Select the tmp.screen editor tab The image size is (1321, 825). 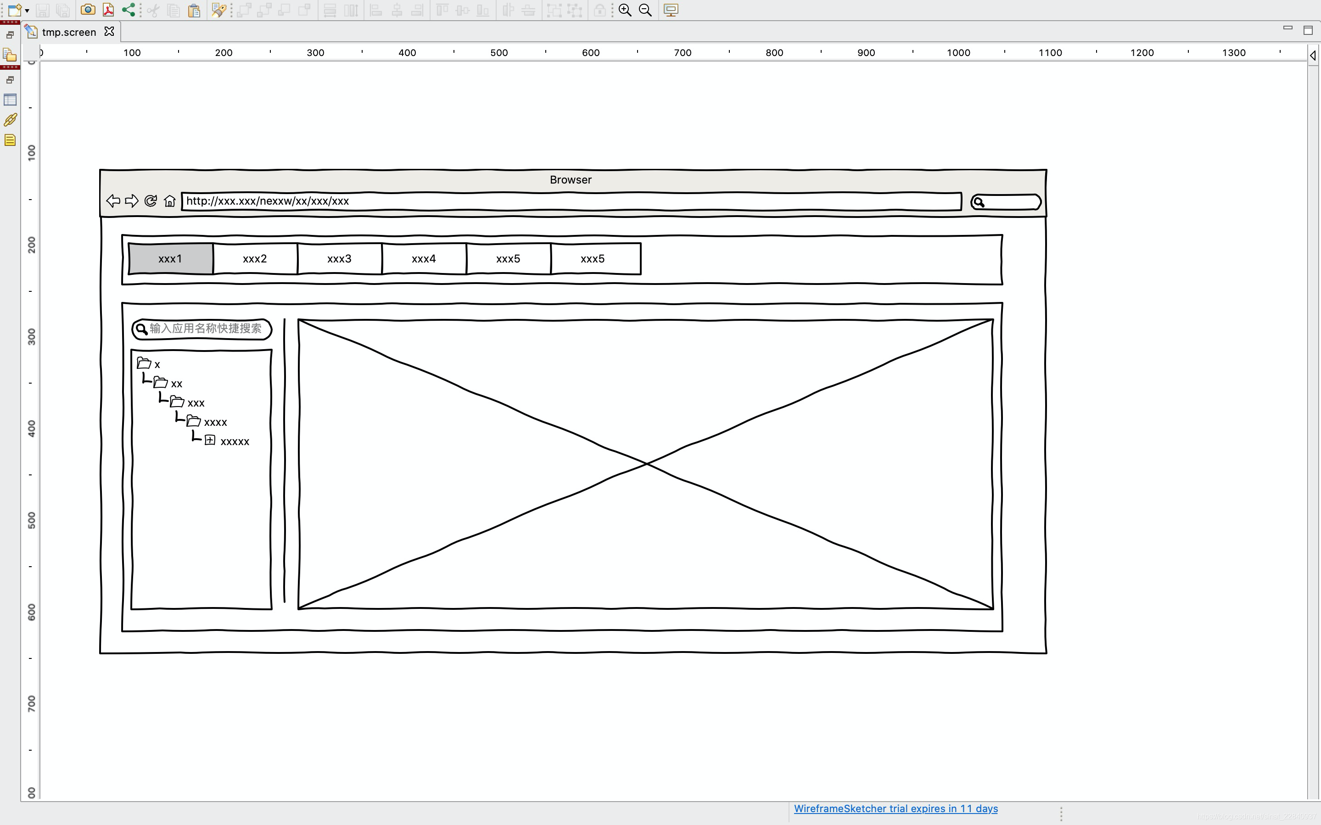click(69, 32)
